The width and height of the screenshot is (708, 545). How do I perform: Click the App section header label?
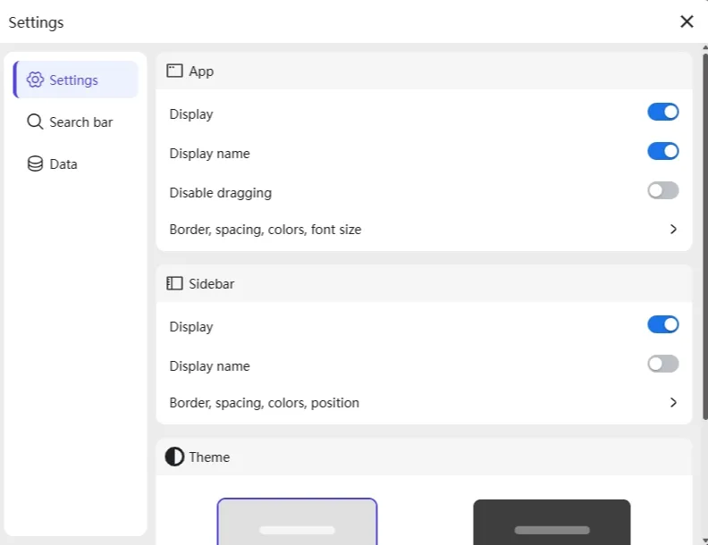click(x=201, y=71)
